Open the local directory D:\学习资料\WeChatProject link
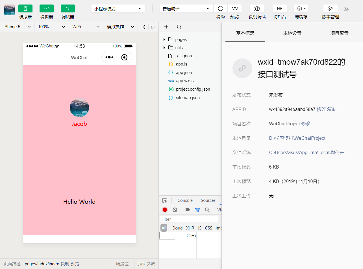Viewport: 363px width, 269px height. [x=297, y=138]
